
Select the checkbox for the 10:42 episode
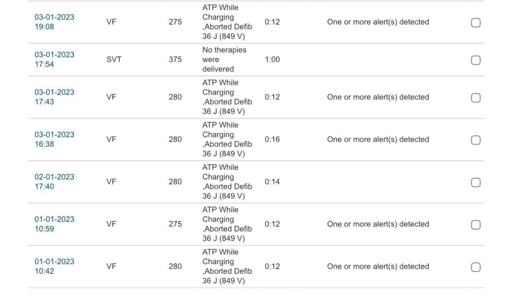476,267
